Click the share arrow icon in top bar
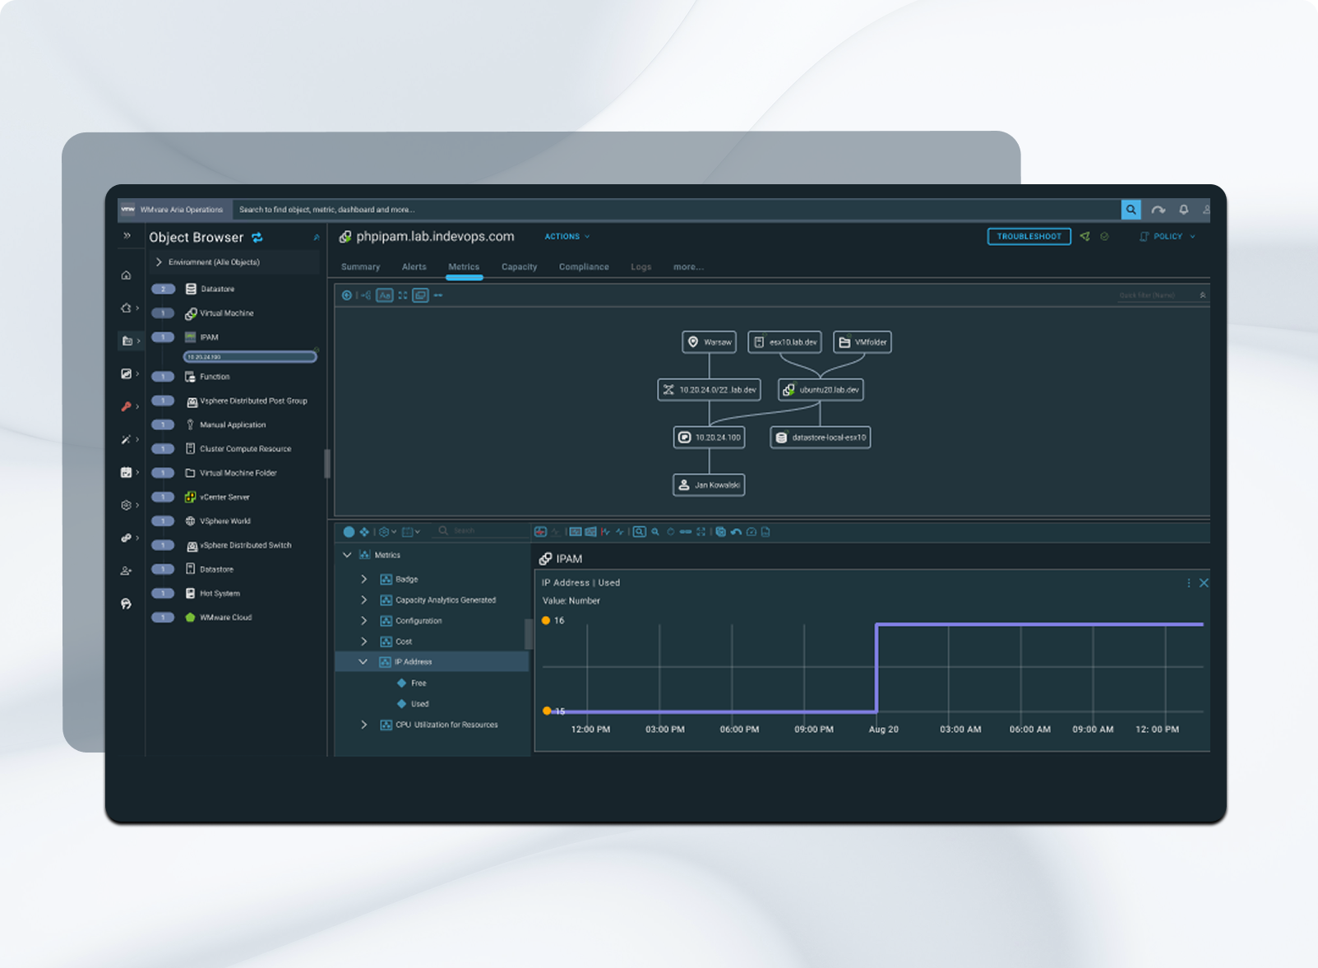This screenshot has height=968, width=1318. [1158, 210]
